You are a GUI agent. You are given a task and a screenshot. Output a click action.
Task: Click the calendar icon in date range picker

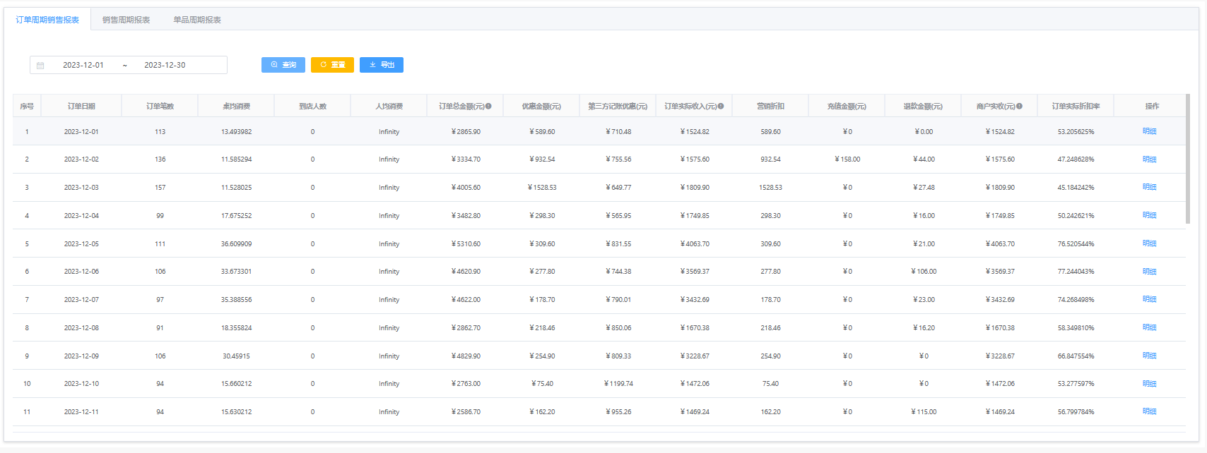point(40,66)
